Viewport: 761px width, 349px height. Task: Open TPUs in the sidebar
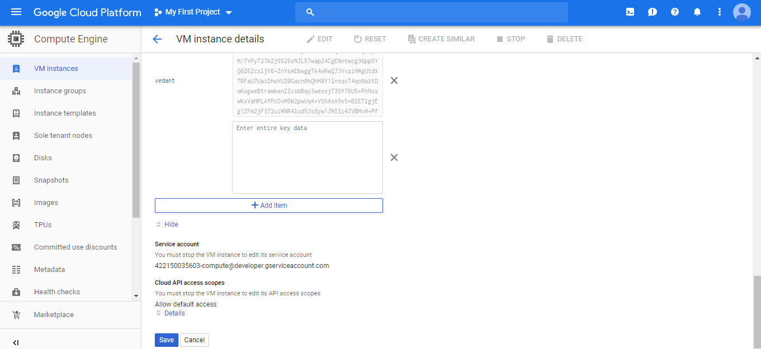pos(66,225)
